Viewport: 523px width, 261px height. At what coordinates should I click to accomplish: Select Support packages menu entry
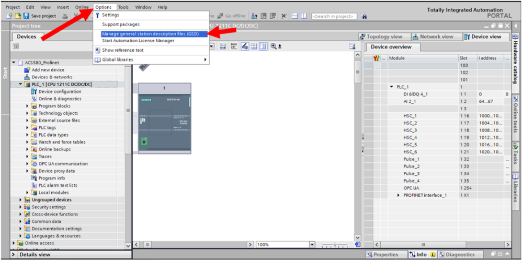click(x=151, y=25)
